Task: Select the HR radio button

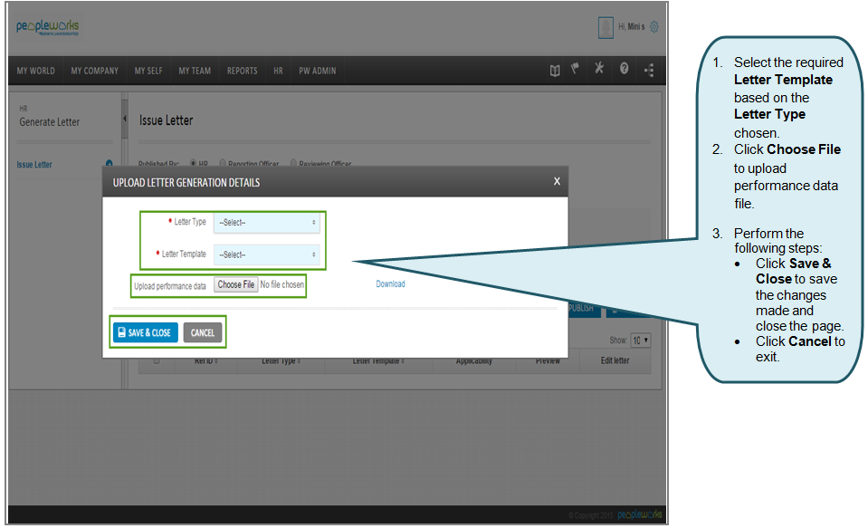Action: (x=193, y=163)
